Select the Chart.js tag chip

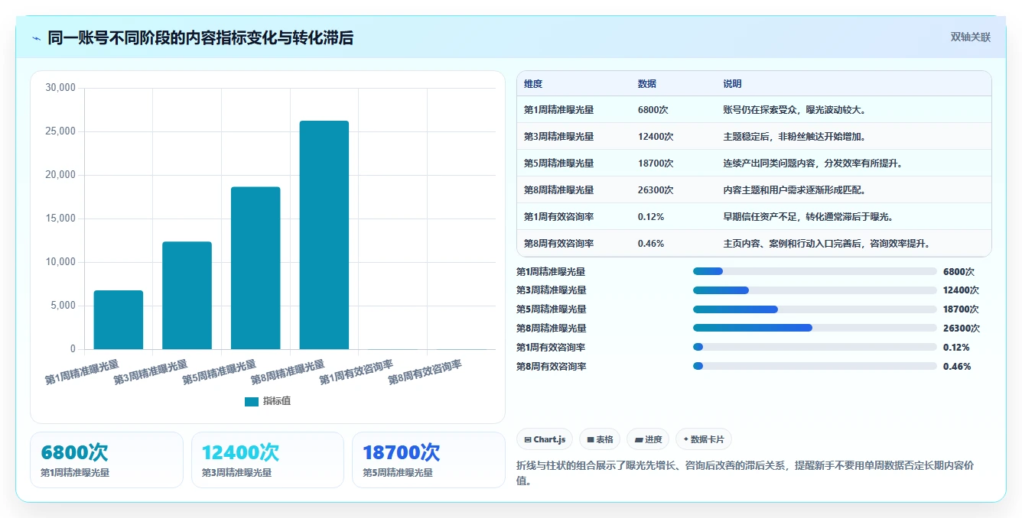(545, 439)
